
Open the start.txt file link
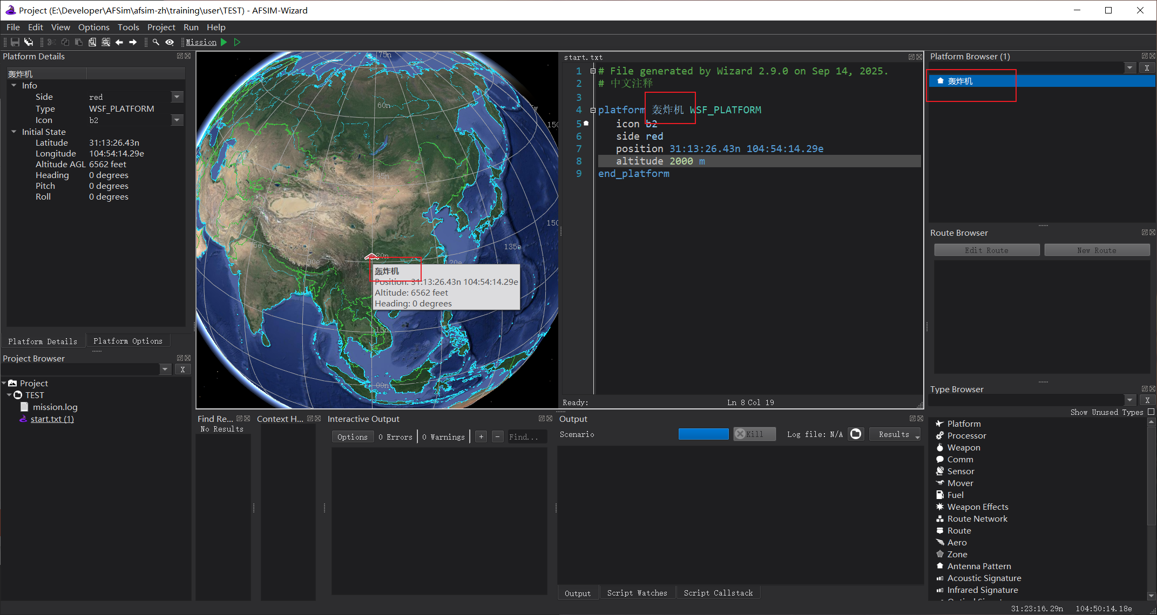[x=52, y=419]
